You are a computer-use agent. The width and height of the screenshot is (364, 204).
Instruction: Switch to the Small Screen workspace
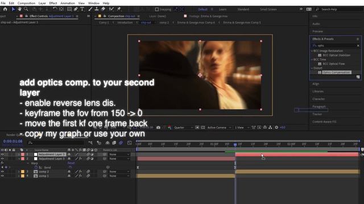tap(268, 9)
